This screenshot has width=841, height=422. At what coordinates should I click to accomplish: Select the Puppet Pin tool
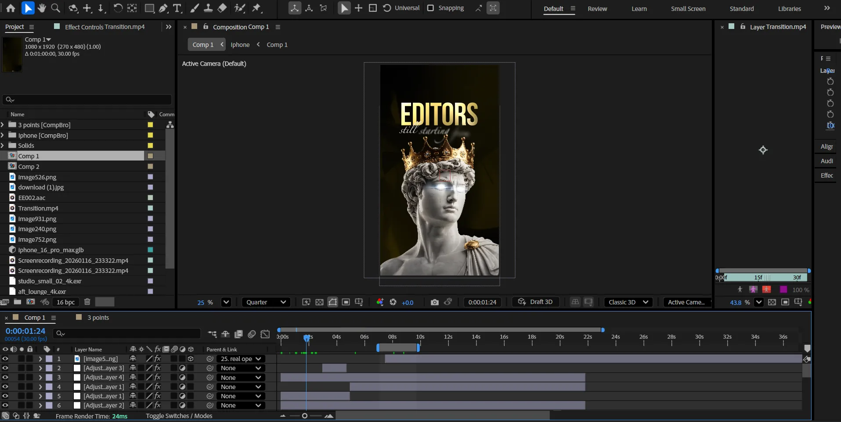pyautogui.click(x=257, y=8)
